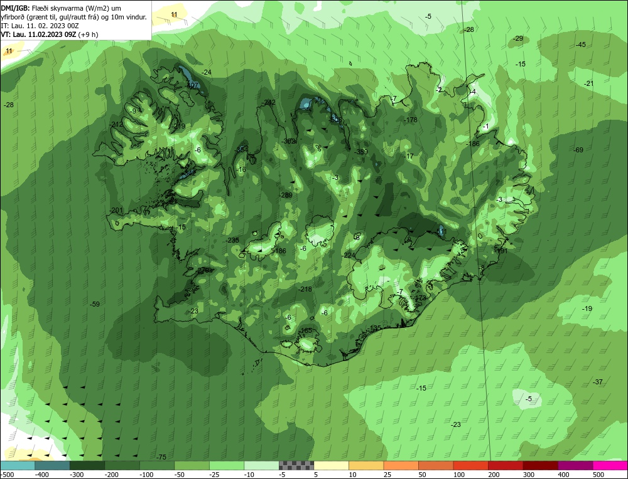This screenshot has height=479, width=628.
Task: Pick the palest green -10 to -5 legend swatch
Action: [x=261, y=465]
